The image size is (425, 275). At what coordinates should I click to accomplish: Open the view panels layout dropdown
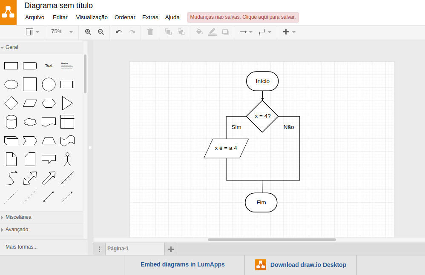coord(32,32)
